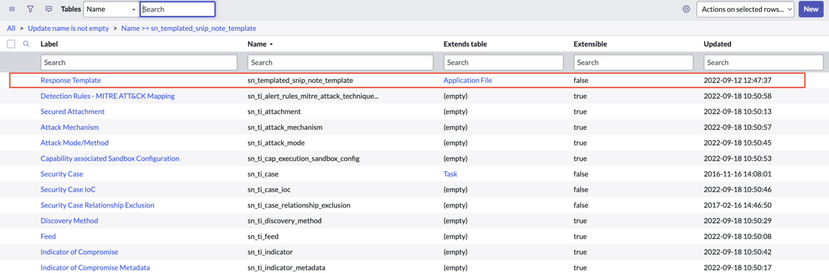Click the Extensible column search field
The image size is (829, 273).
[x=633, y=63]
